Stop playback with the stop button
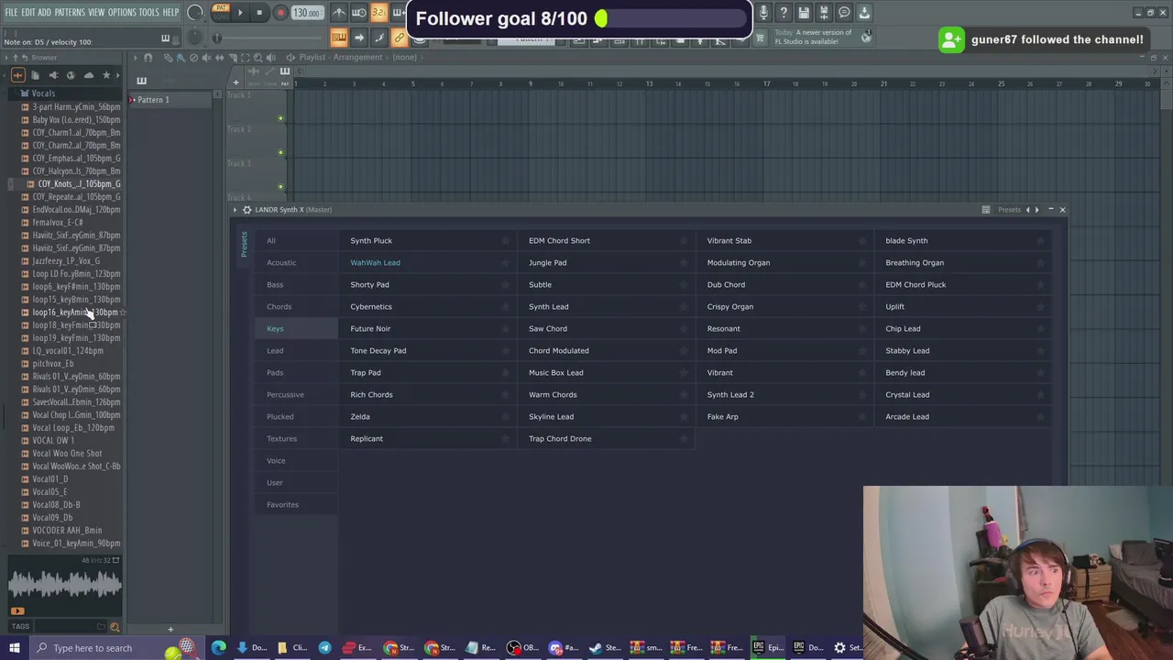Image resolution: width=1173 pixels, height=660 pixels. pos(259,13)
